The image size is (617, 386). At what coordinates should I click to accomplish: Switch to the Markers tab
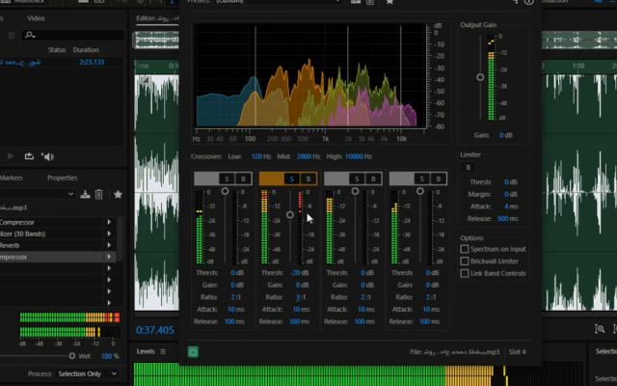click(x=12, y=178)
